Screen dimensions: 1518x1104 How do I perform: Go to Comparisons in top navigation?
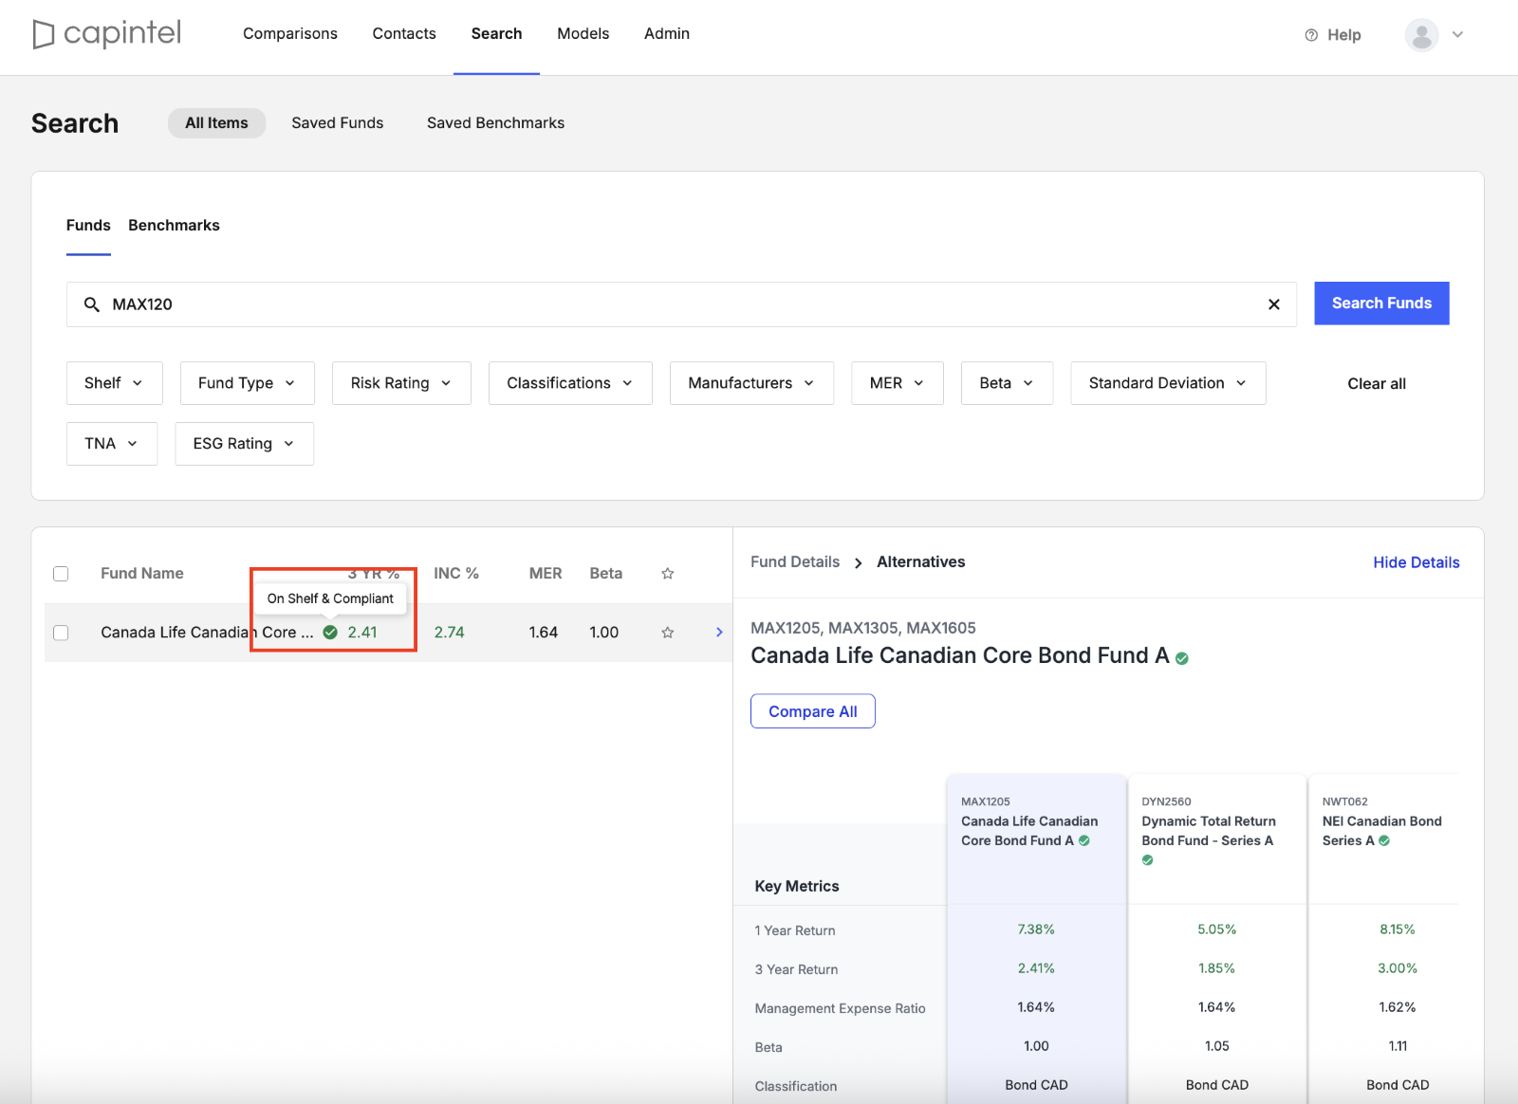tap(290, 34)
